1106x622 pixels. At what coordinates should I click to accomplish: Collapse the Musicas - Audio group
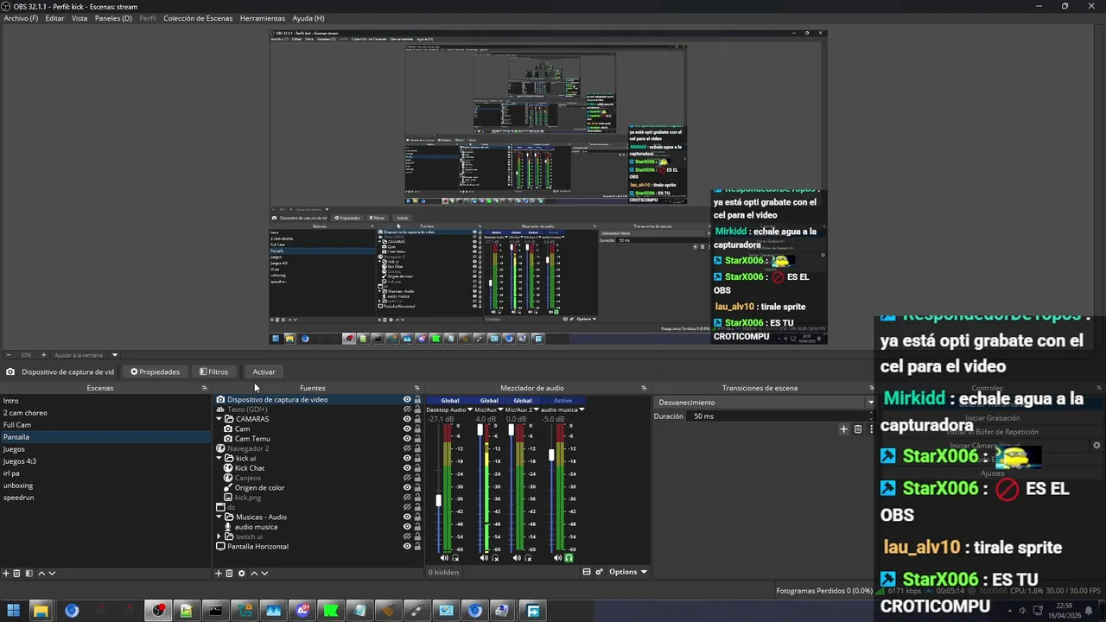219,517
